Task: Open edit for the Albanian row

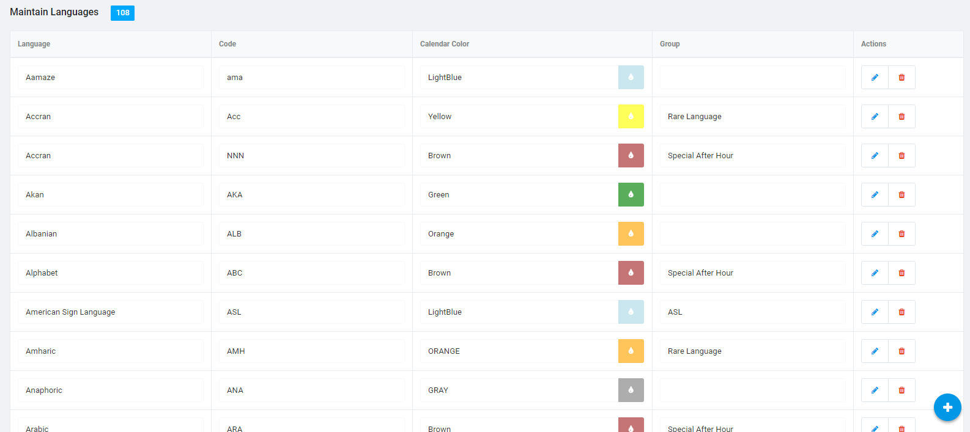Action: (x=875, y=234)
